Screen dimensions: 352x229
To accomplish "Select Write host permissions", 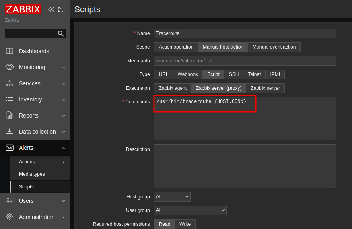I will 185,224.
